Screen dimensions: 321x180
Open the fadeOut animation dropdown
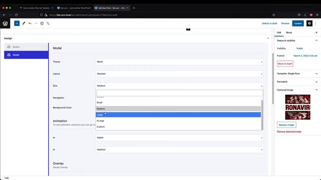pos(180,150)
